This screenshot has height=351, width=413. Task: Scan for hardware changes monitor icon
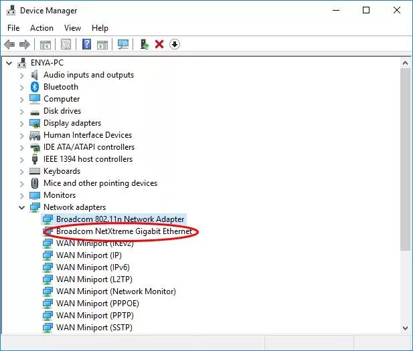click(x=123, y=44)
